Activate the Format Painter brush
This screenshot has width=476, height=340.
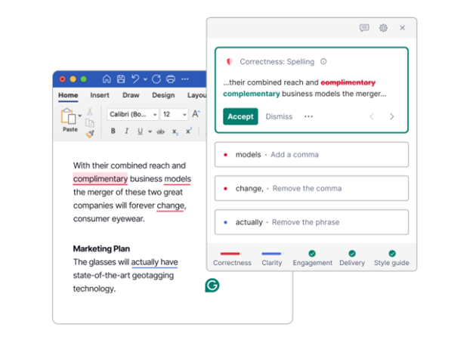click(x=90, y=134)
